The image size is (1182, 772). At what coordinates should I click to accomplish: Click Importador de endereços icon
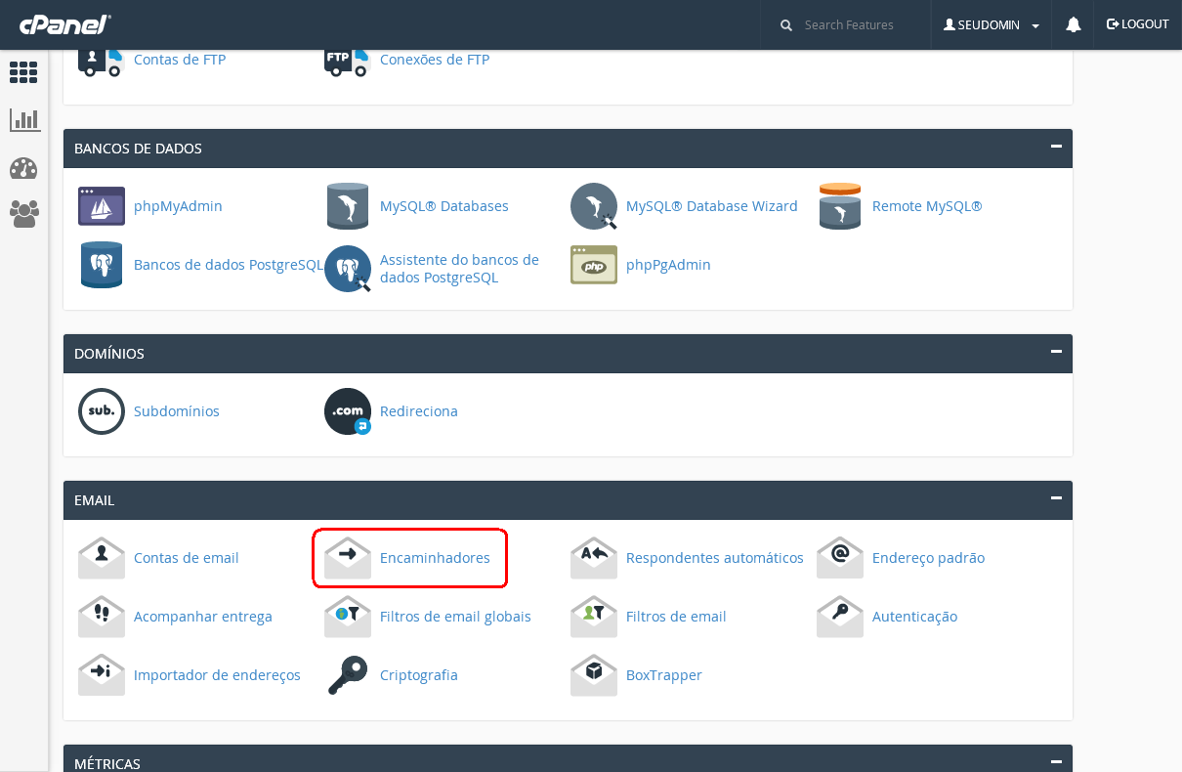102,675
